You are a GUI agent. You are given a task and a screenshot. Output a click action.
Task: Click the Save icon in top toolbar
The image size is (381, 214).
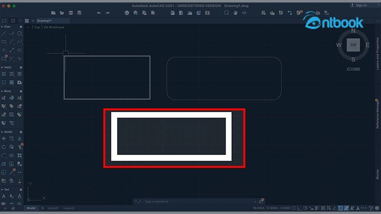tap(70, 13)
